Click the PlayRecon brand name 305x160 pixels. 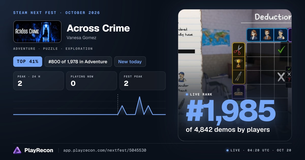39,150
